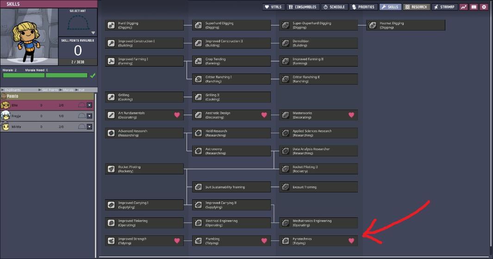Viewport: 493px width, 259px height.
Task: Select the Aesthetic Design skill
Action: pos(231,115)
